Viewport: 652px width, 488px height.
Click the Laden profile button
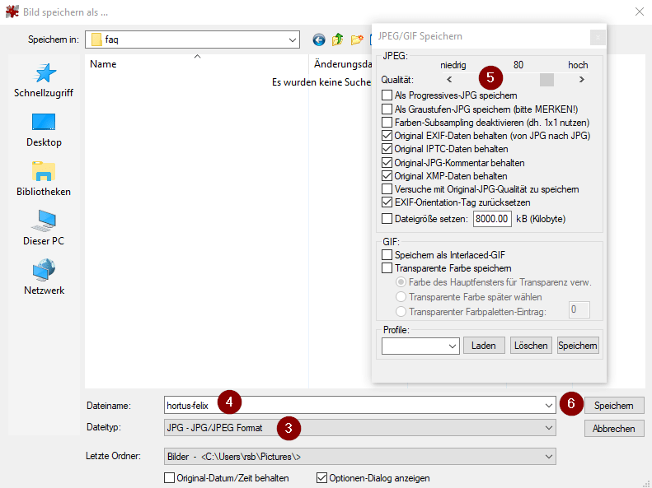[484, 346]
